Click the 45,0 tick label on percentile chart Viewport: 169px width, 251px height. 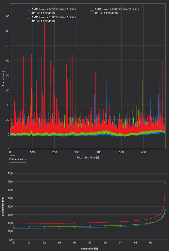(10, 173)
